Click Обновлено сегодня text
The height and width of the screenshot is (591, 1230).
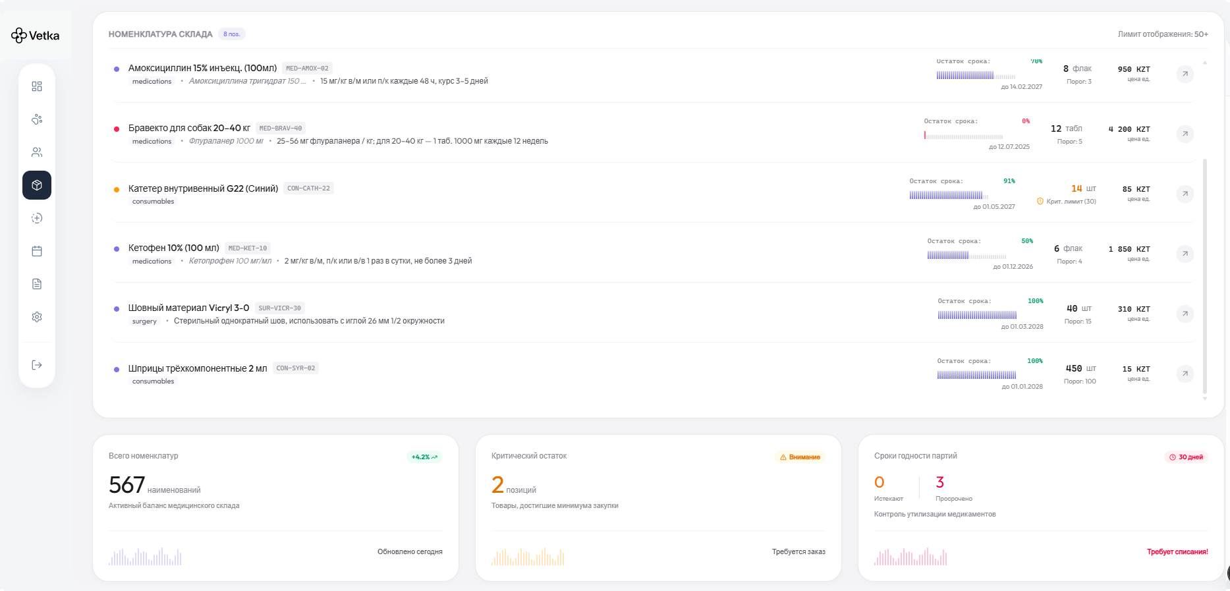tap(410, 552)
